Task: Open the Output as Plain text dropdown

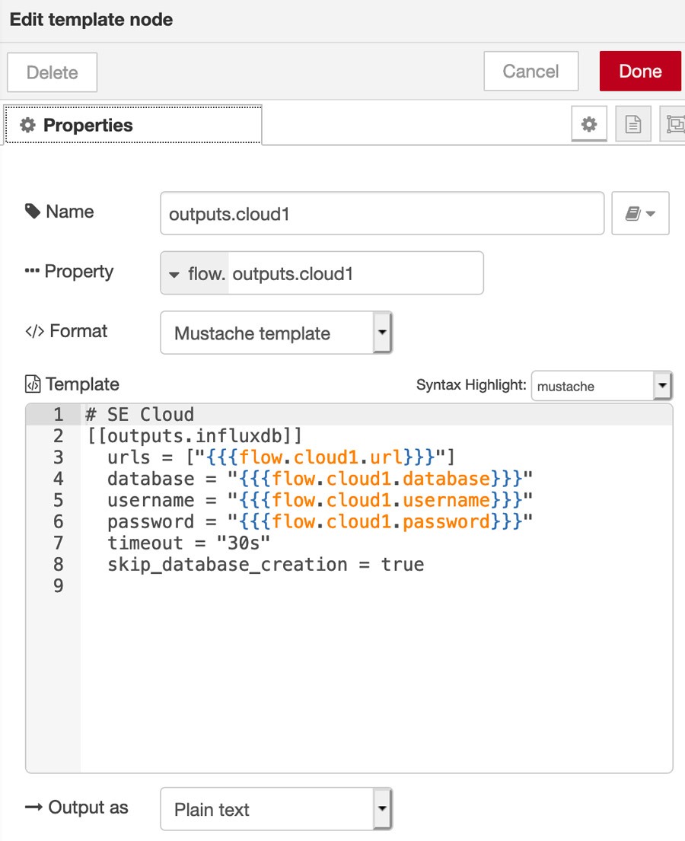Action: [276, 809]
